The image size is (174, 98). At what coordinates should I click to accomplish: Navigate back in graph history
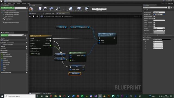pos(33,16)
